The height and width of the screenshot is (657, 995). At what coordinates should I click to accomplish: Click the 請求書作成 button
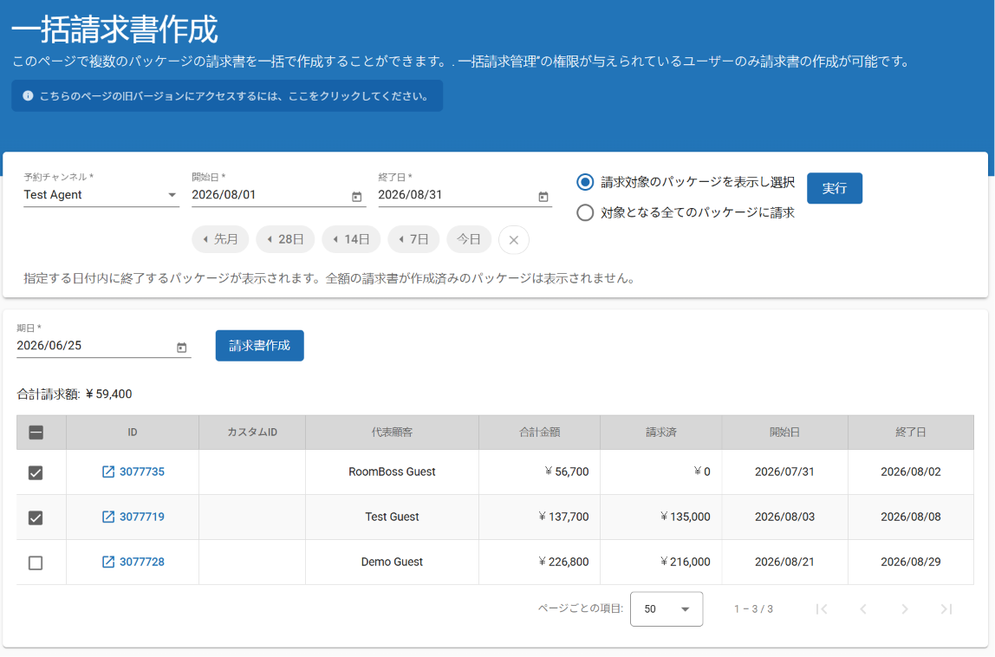click(259, 345)
